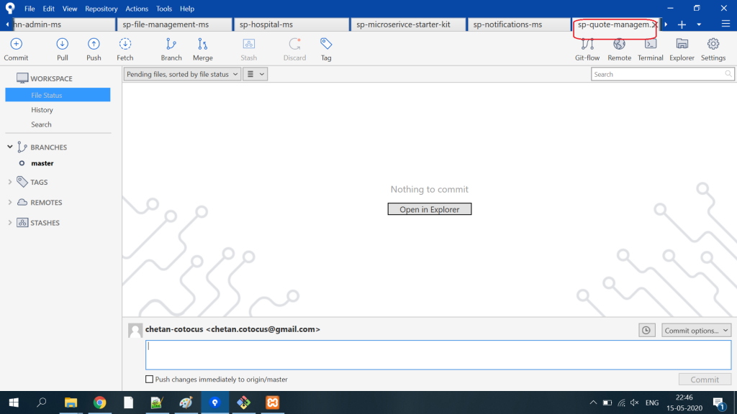The image size is (737, 414).
Task: Open Windows notification center
Action: (x=718, y=402)
